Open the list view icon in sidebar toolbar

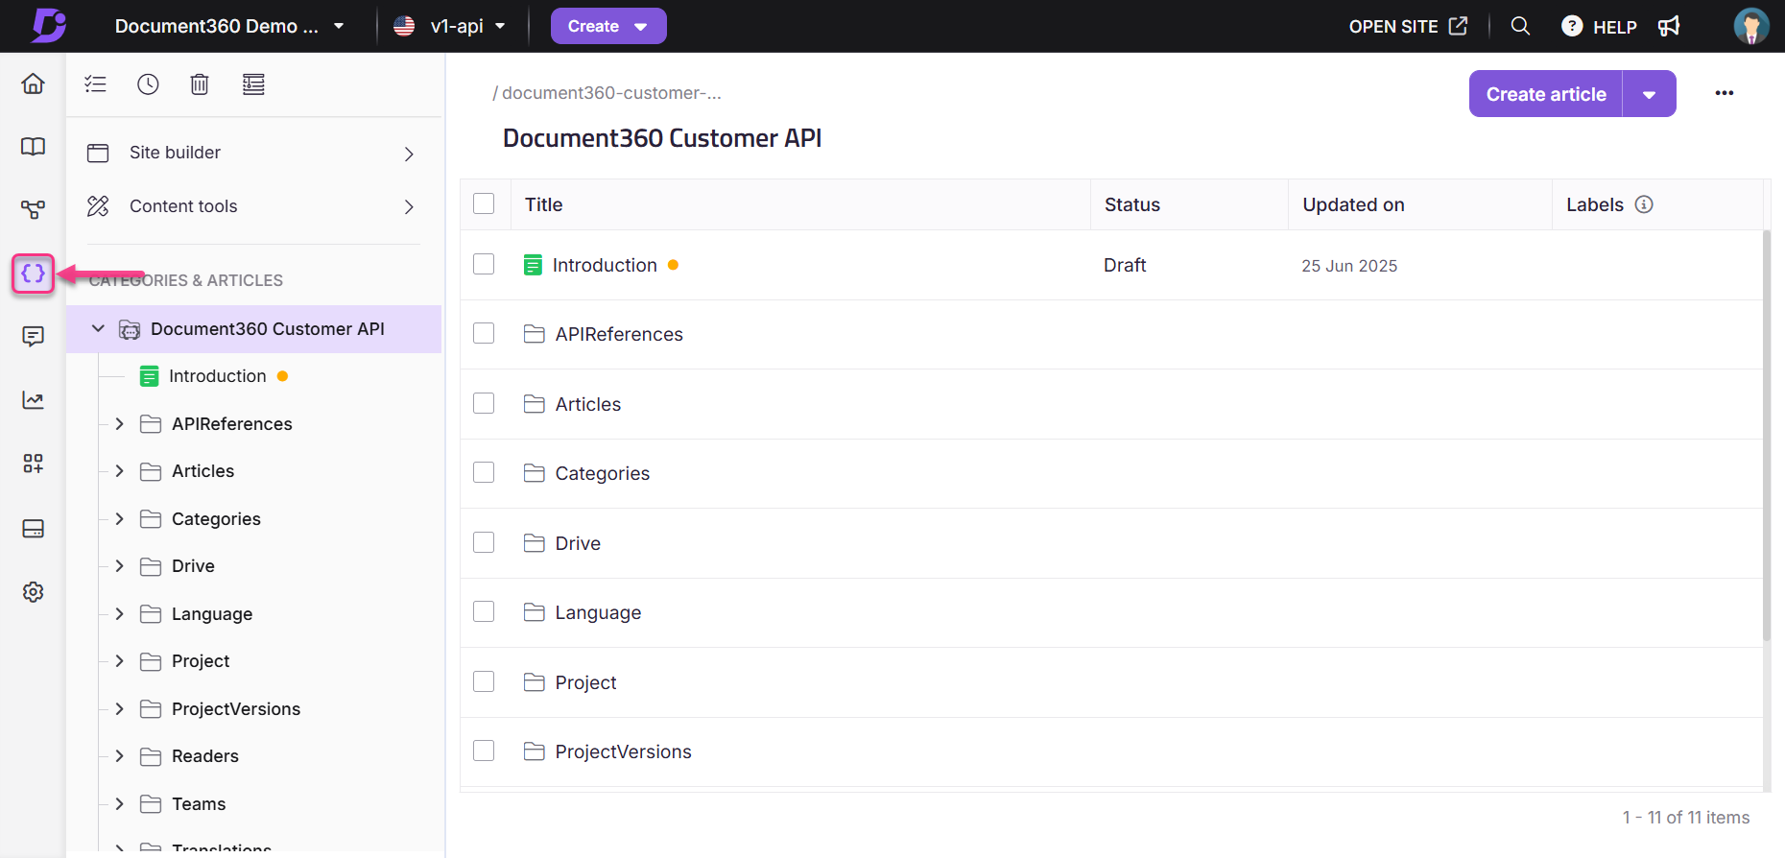(x=253, y=84)
